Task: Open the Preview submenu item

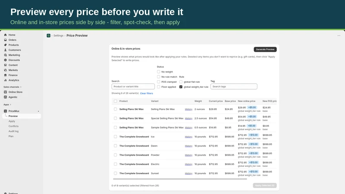Action: point(22,116)
